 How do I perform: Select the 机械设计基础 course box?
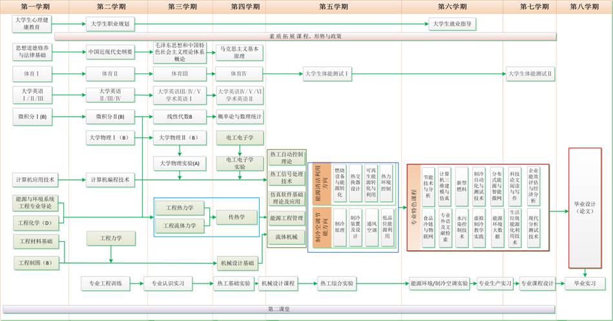click(x=237, y=262)
